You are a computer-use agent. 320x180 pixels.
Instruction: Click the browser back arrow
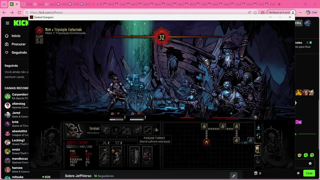pos(4,12)
